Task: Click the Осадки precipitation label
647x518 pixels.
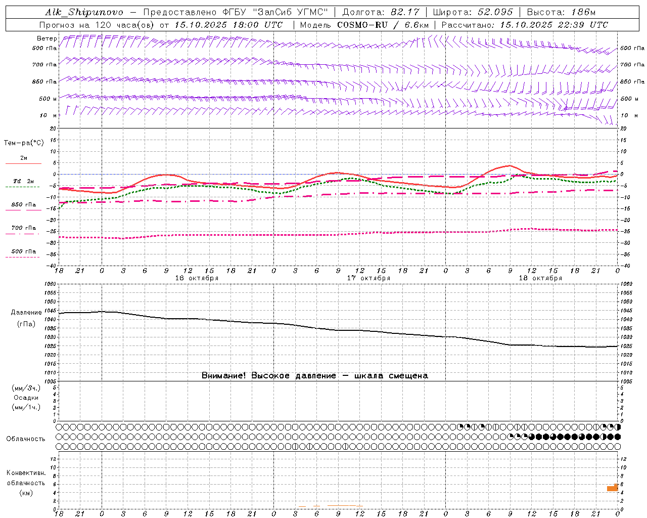Action: (x=26, y=398)
